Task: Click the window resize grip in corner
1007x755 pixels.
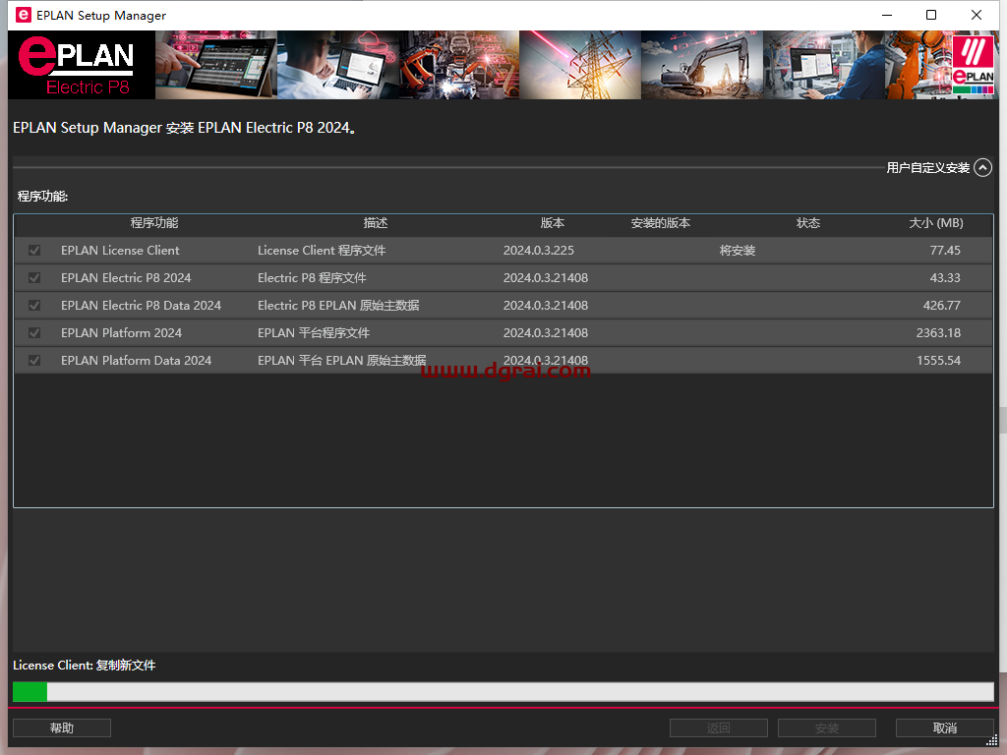Action: click(x=992, y=741)
